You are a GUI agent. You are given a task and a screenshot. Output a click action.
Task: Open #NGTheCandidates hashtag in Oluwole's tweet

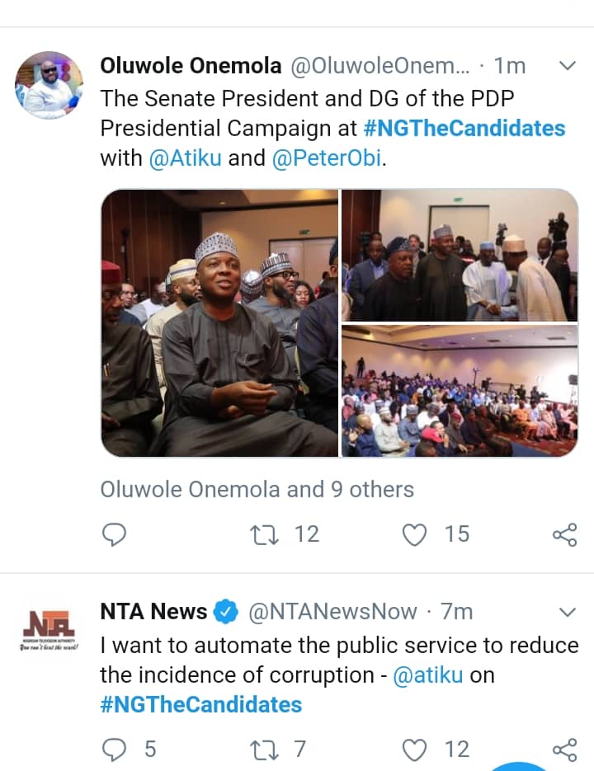click(464, 129)
